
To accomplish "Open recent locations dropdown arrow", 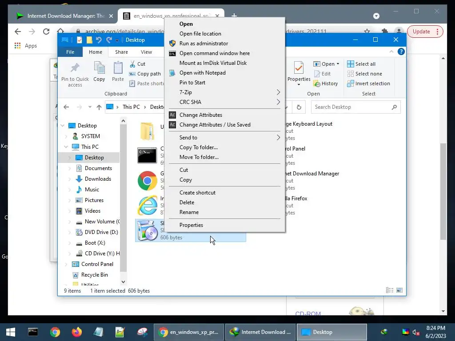I will 90,107.
